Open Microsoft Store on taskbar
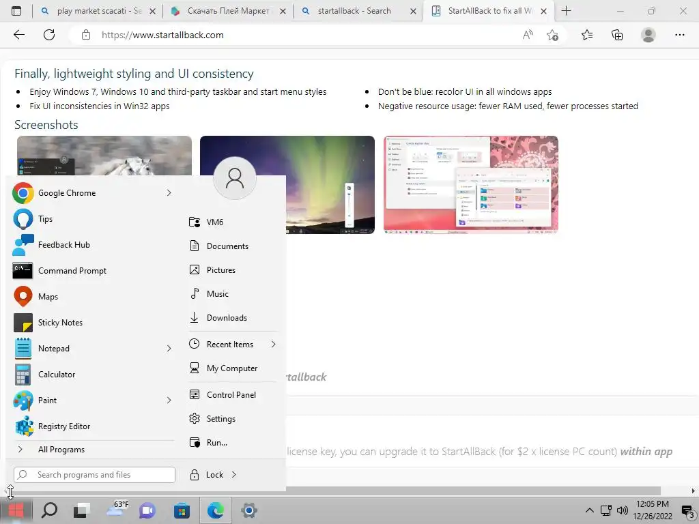Screen dimensions: 699x524 pos(182,510)
